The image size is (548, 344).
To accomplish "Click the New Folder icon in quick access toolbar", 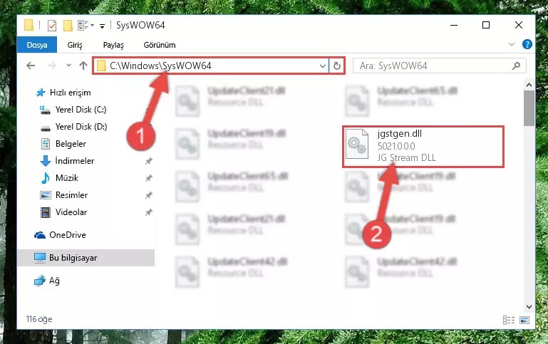I will [x=68, y=26].
